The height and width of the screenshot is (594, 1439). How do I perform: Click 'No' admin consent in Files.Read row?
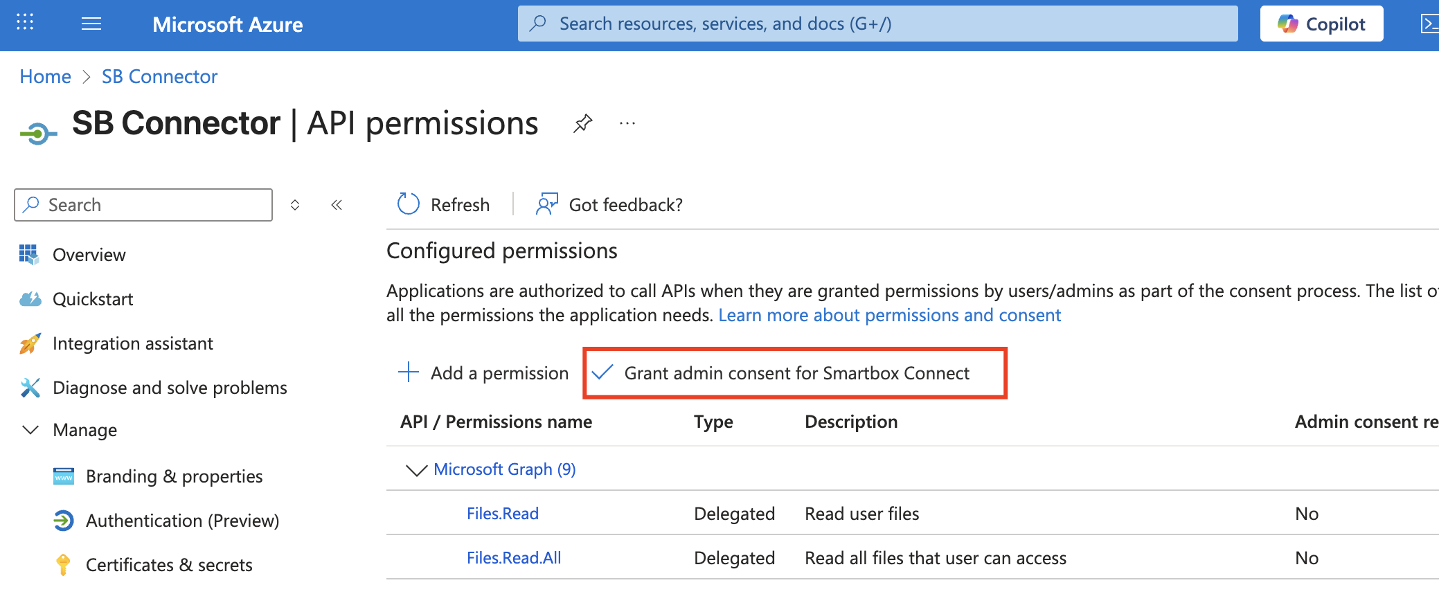pos(1307,514)
